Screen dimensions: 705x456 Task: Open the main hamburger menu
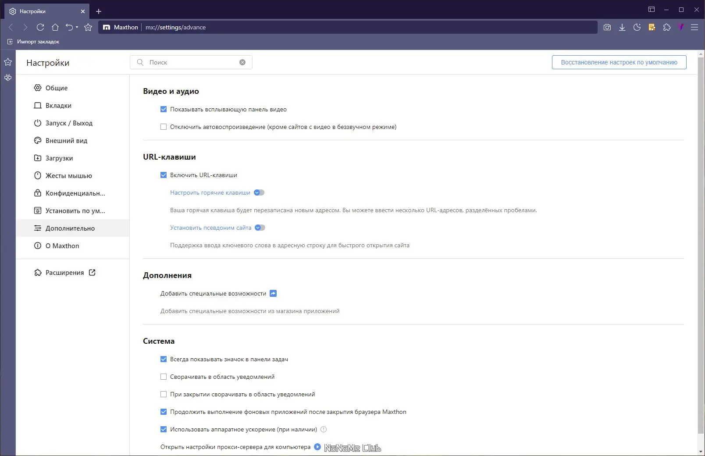click(x=694, y=27)
